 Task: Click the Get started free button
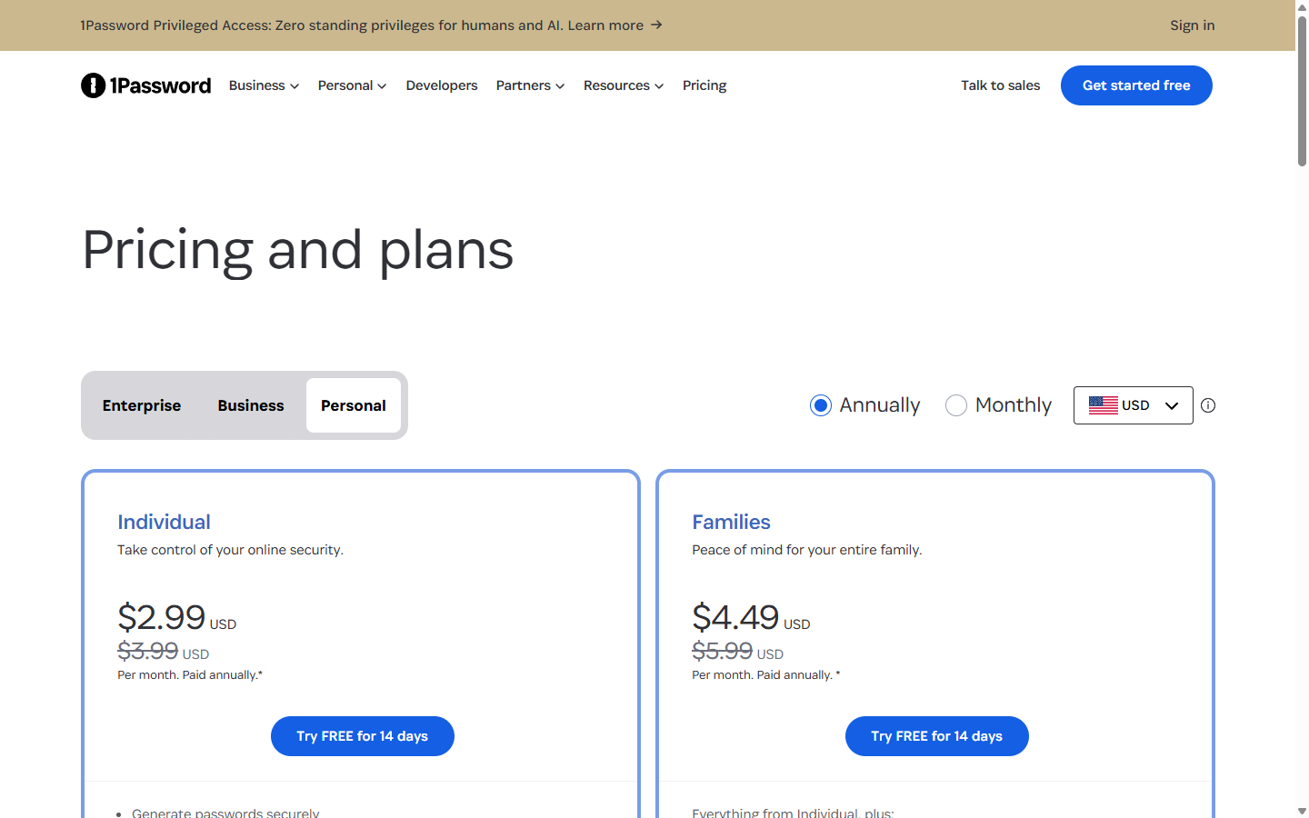[1136, 85]
